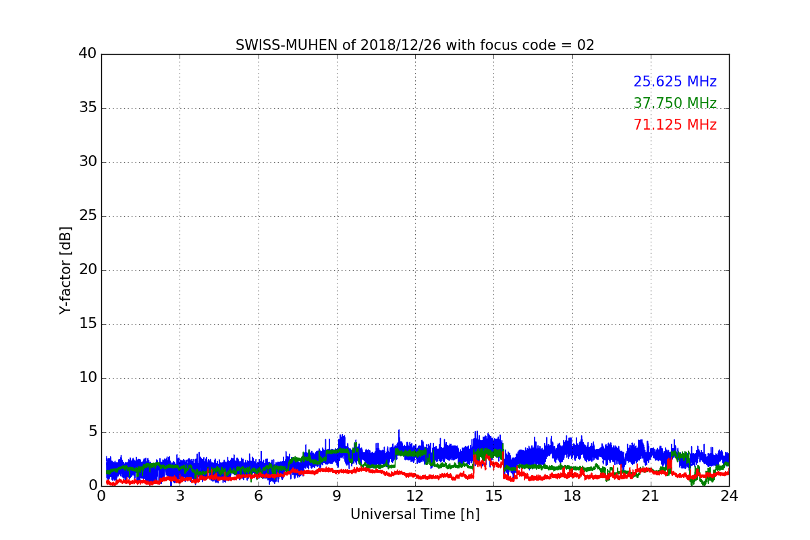Select the 25.625 MHz legend label
810x540 pixels.
tap(675, 82)
